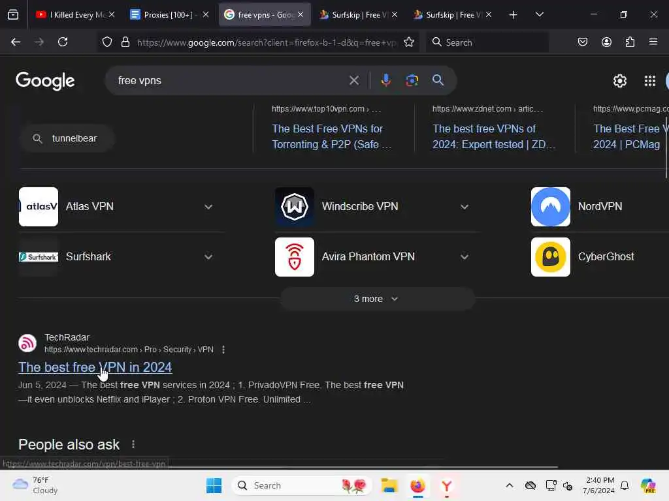Viewport: 669px width, 501px height.
Task: Go to Google homepage via logo
Action: point(45,81)
